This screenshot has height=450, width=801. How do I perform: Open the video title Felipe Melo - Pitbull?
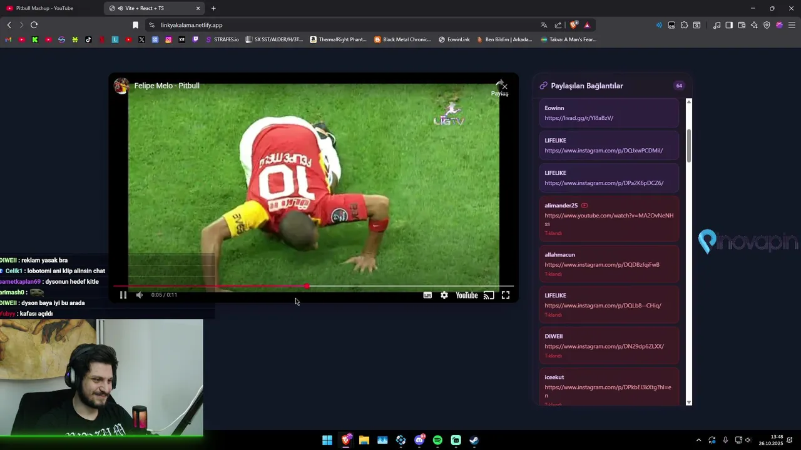(x=166, y=86)
